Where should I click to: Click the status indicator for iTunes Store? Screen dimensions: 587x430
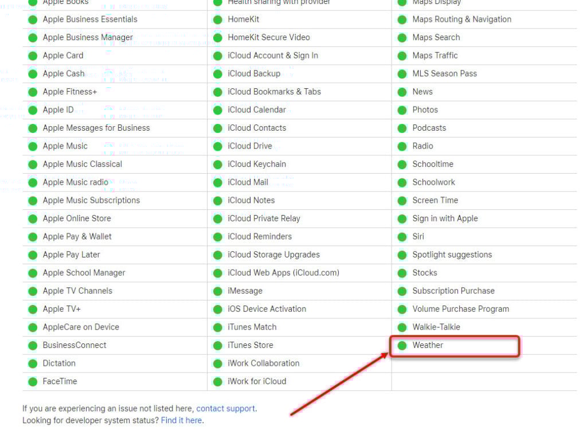(x=218, y=345)
